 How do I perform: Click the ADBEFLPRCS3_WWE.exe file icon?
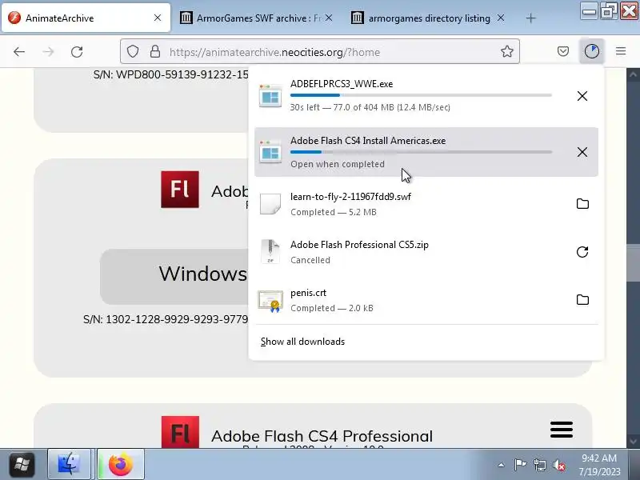(x=270, y=96)
